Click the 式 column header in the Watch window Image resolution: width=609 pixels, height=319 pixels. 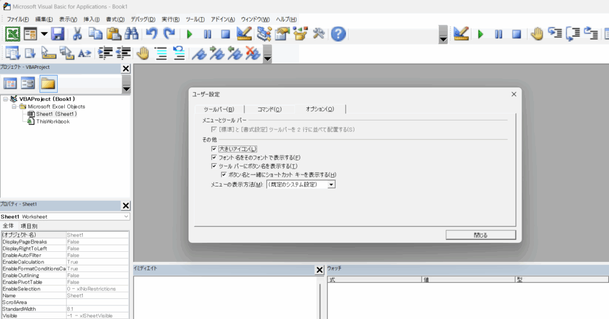click(x=375, y=279)
